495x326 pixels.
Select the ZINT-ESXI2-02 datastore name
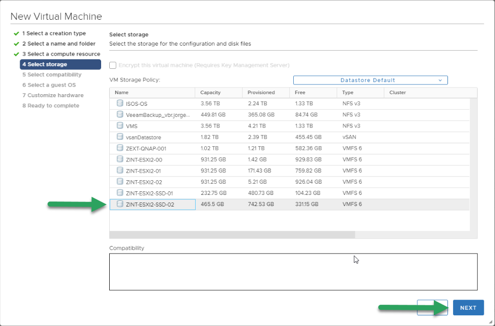pos(144,182)
